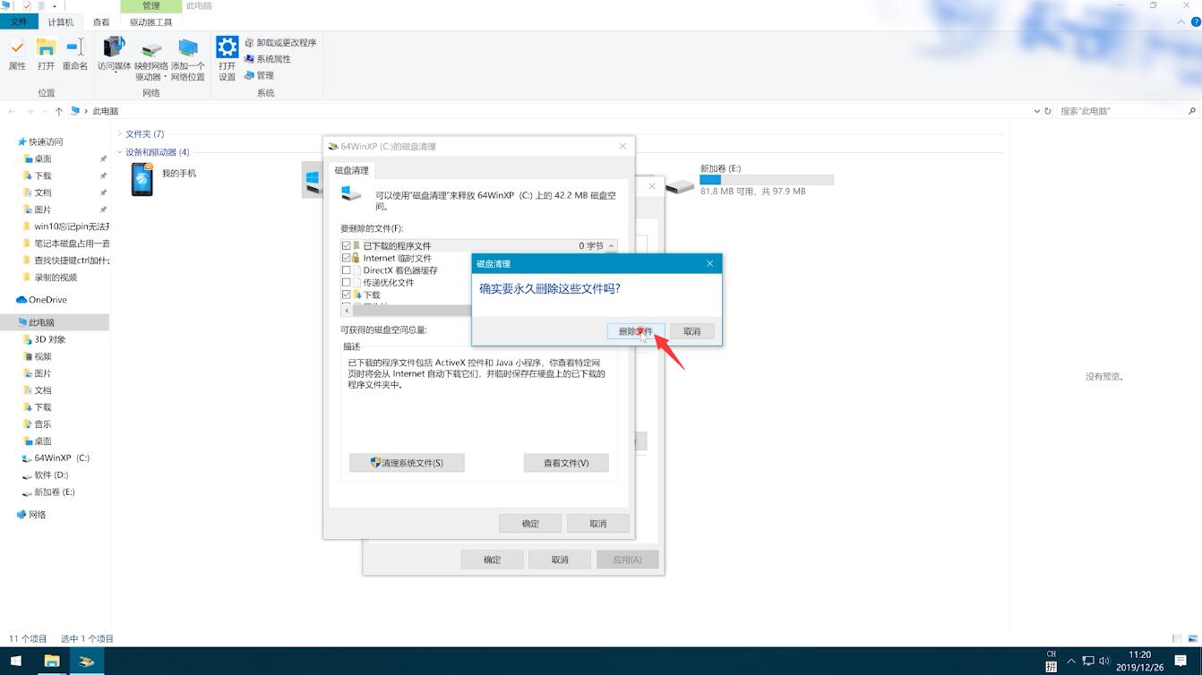Click File Explorer on the taskbar

52,662
